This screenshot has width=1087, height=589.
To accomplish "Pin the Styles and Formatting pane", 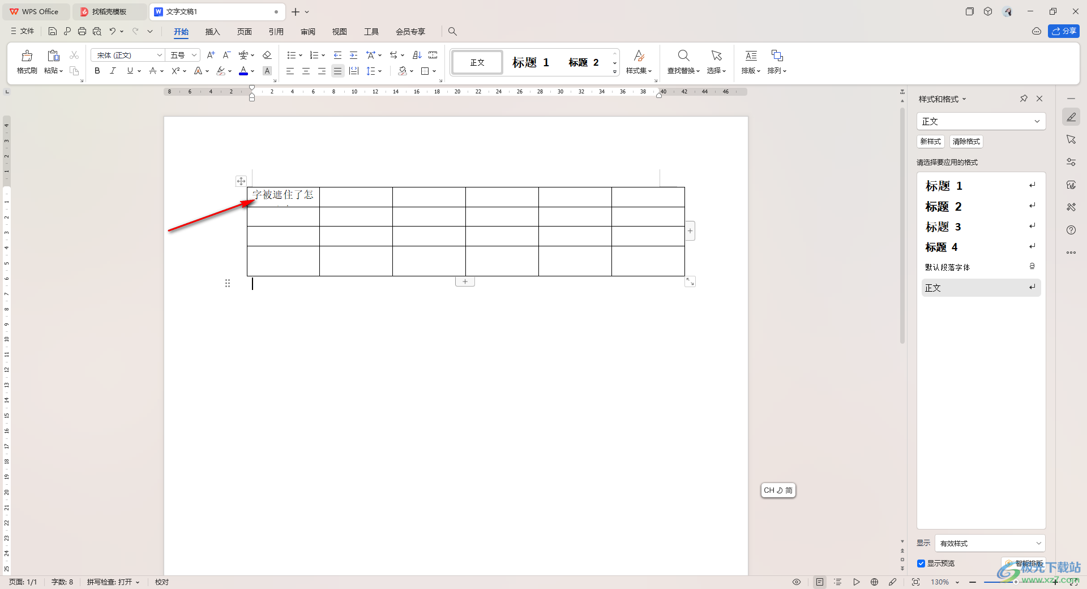I will point(1024,99).
